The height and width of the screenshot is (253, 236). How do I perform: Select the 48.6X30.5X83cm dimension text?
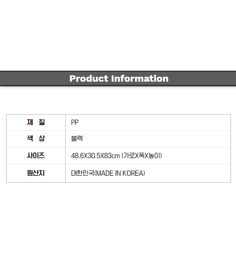pos(95,156)
